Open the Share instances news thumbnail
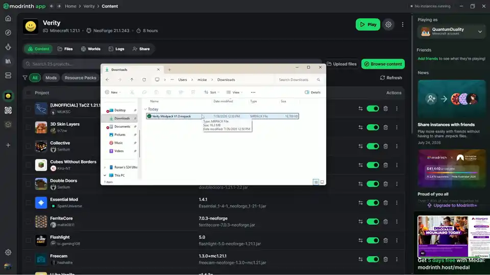Viewport: 490px width, 275px height. click(451, 99)
